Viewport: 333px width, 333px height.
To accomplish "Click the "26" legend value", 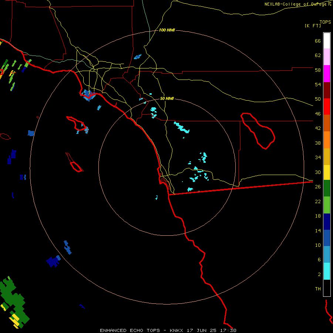I will [318, 187].
